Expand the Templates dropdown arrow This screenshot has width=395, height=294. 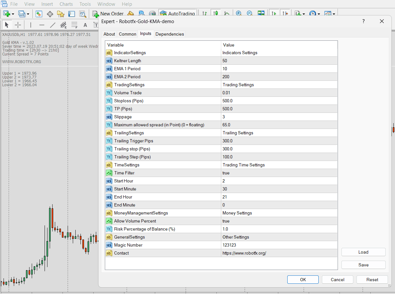pos(334,14)
